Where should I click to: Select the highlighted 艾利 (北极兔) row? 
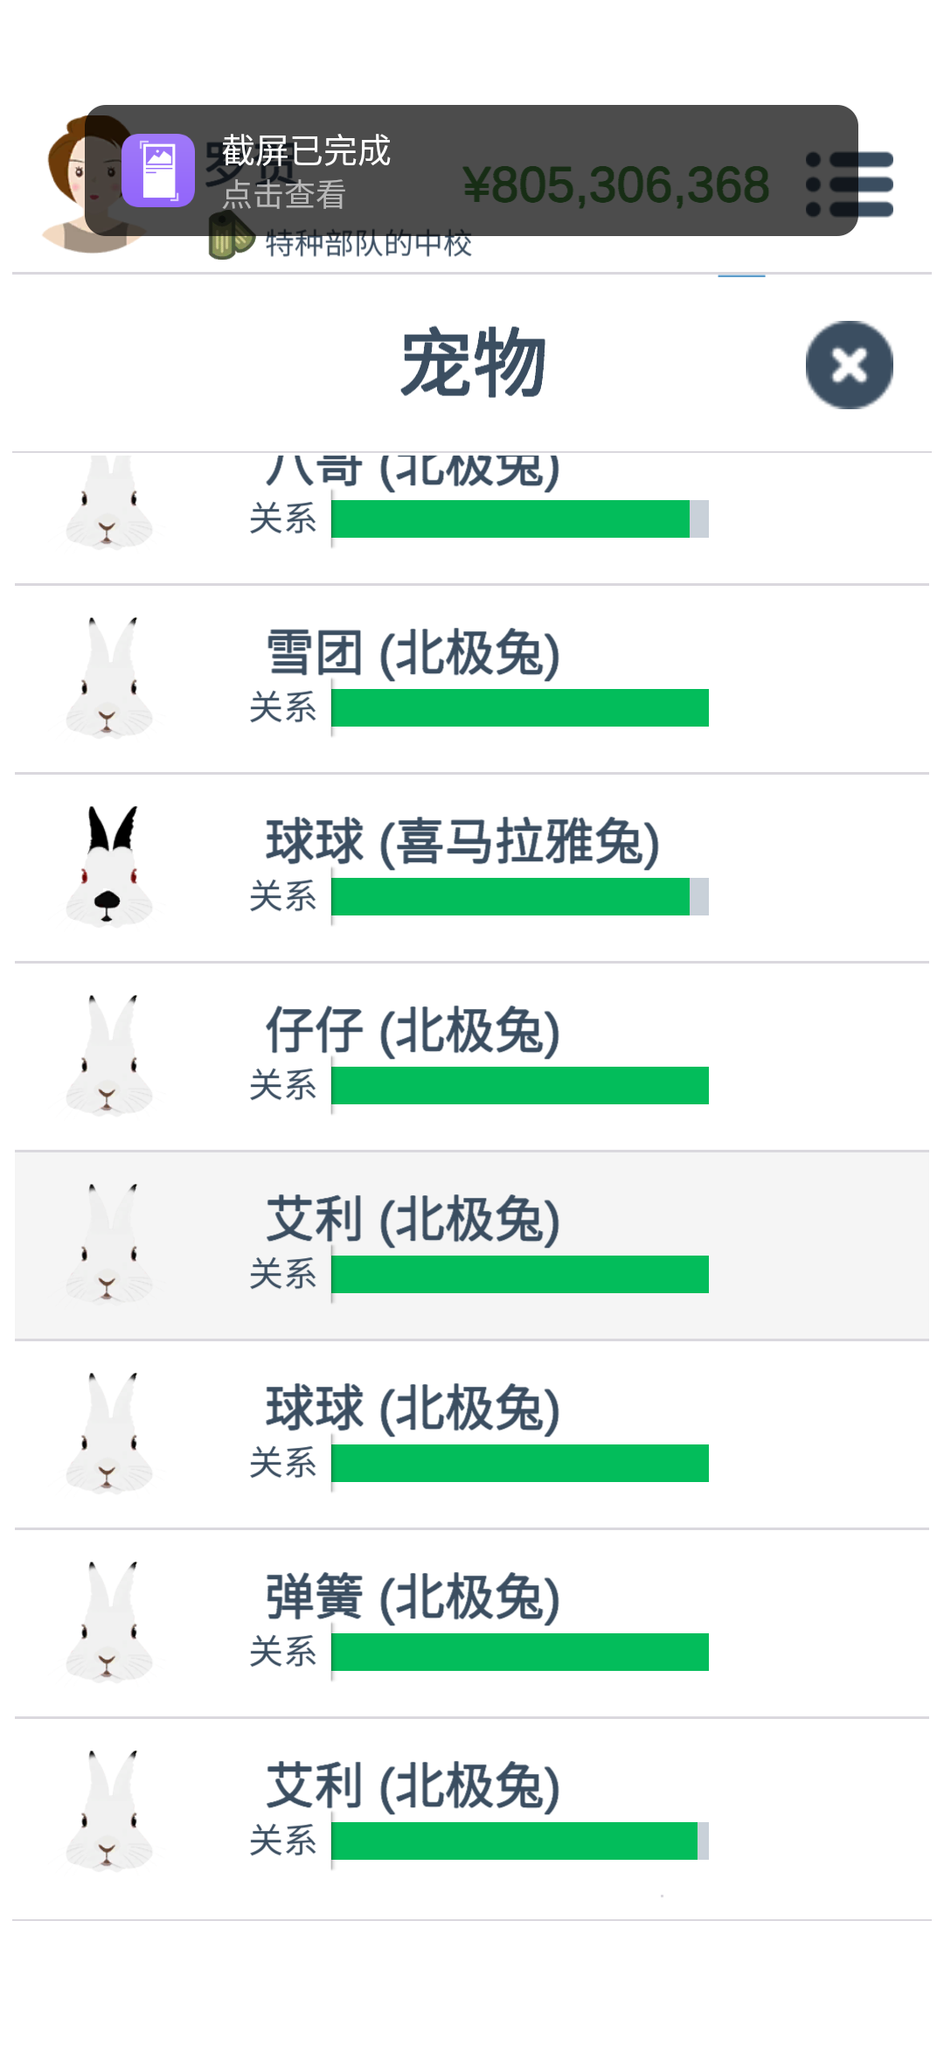click(472, 1246)
